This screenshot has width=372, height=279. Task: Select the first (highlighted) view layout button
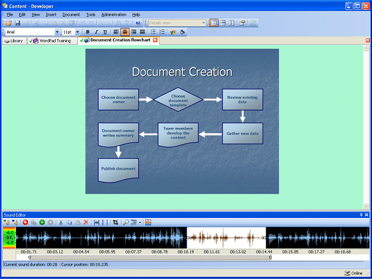(x=214, y=23)
